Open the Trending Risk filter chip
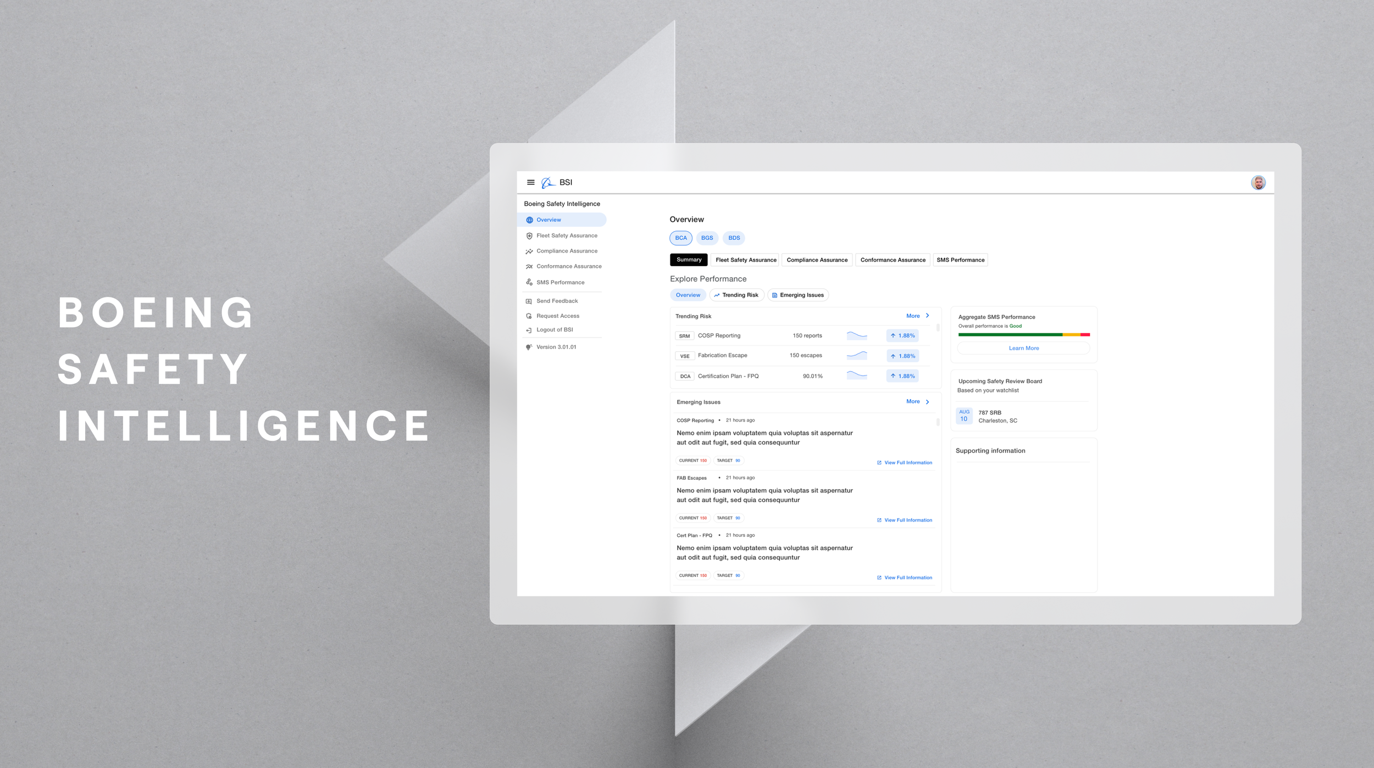Image resolution: width=1374 pixels, height=768 pixels. 736,295
